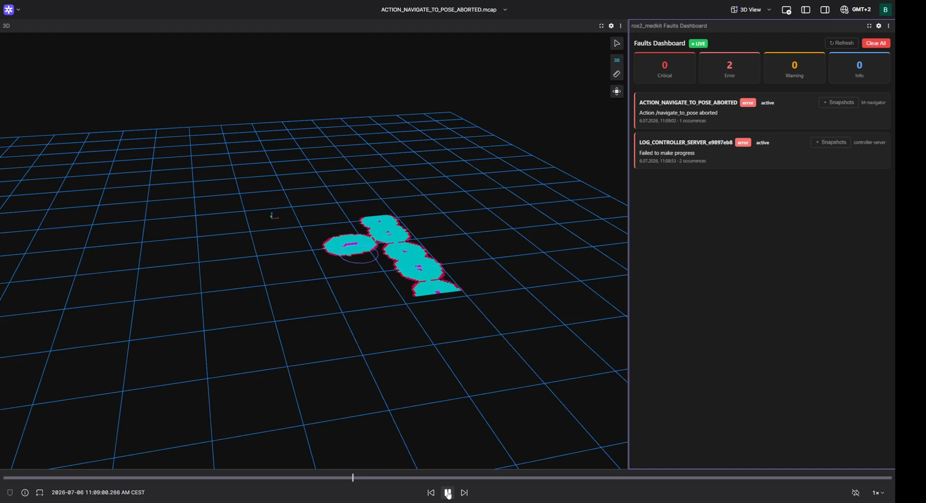
Task: Toggle the left sidebar icon
Action: point(805,10)
